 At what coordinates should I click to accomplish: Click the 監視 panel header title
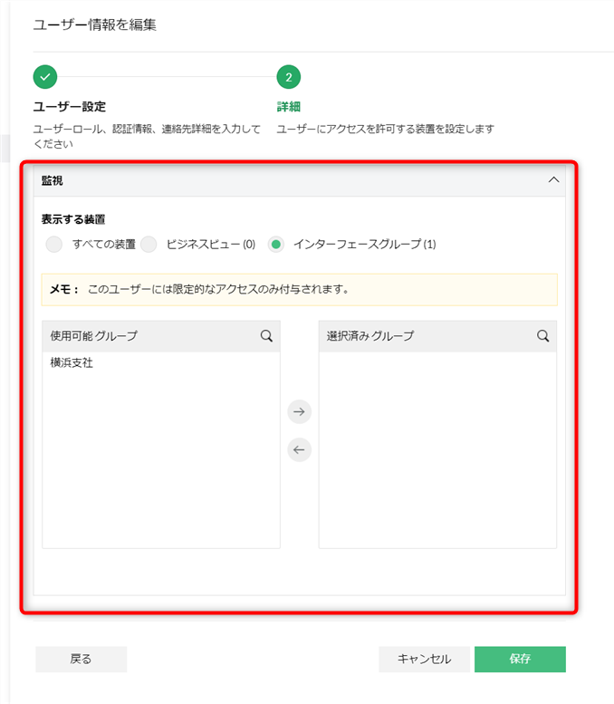53,180
